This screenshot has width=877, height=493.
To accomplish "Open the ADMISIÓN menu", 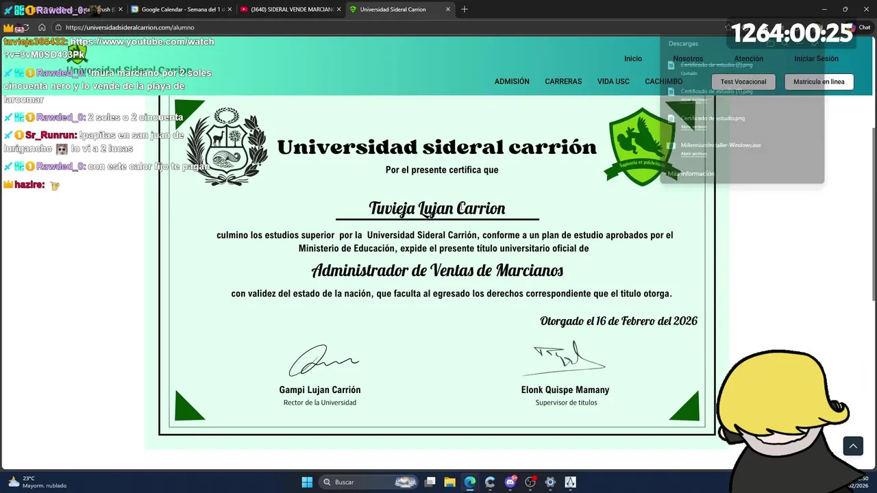I will (512, 81).
